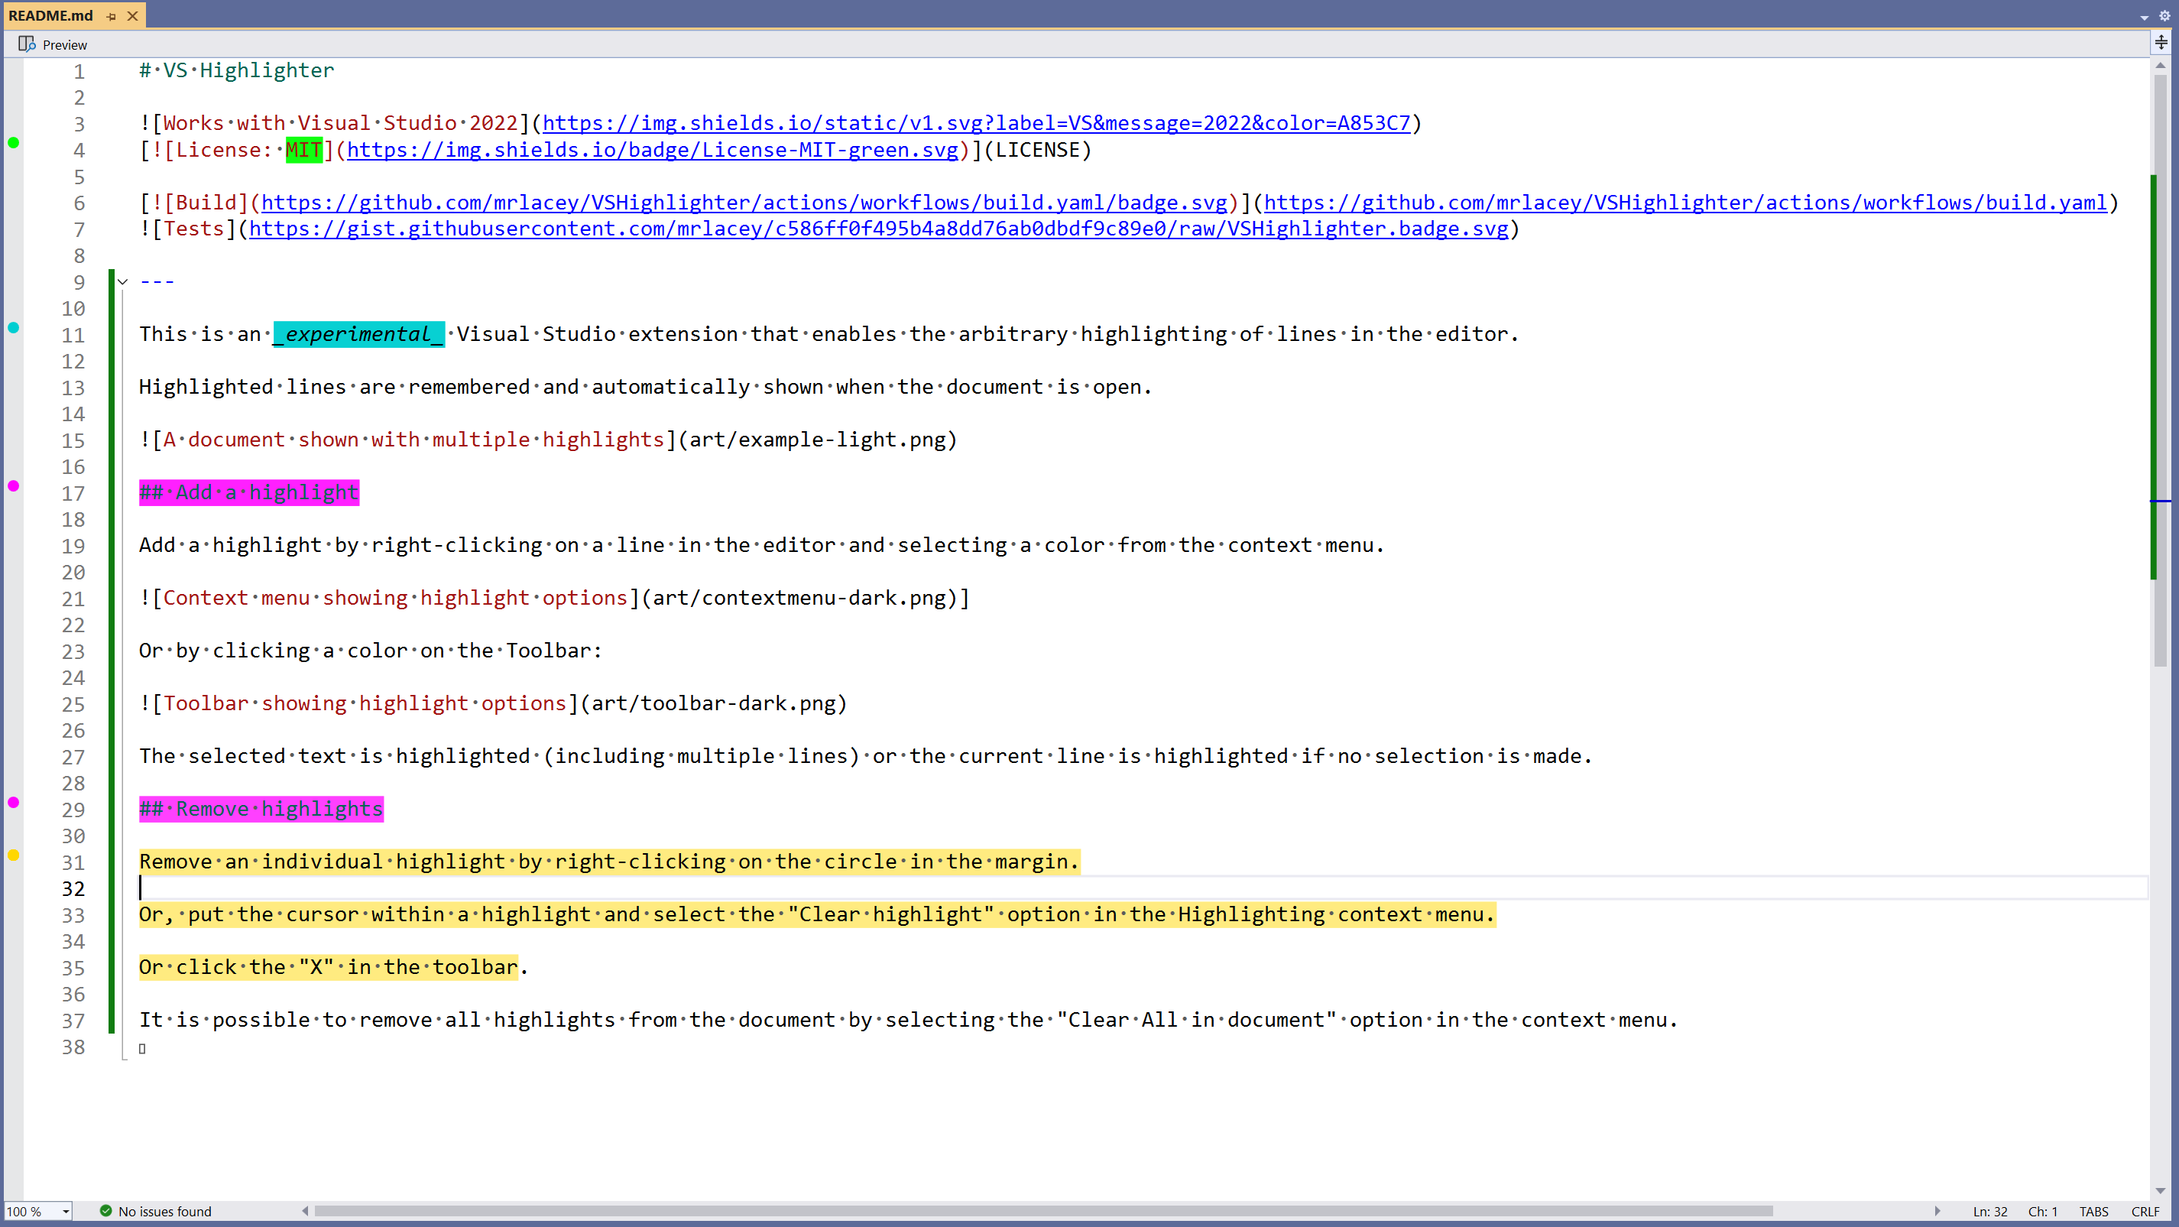2179x1227 pixels.
Task: Click the Ln: 32 line indicator
Action: 1989,1211
